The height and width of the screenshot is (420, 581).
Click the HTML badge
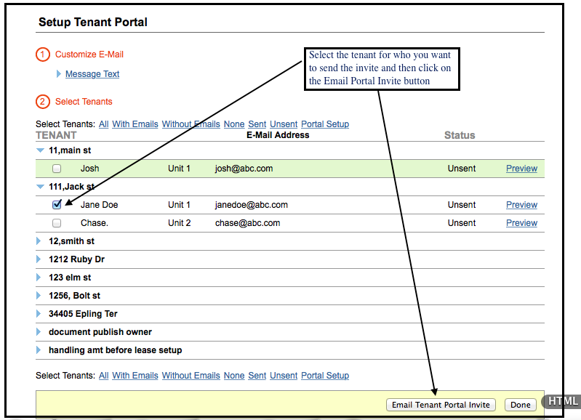click(x=563, y=401)
